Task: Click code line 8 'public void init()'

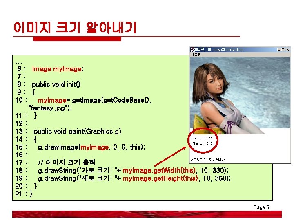Action: coord(56,84)
